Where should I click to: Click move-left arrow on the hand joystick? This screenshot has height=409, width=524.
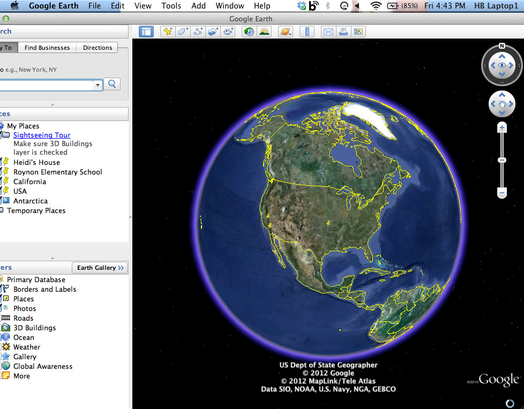point(493,104)
